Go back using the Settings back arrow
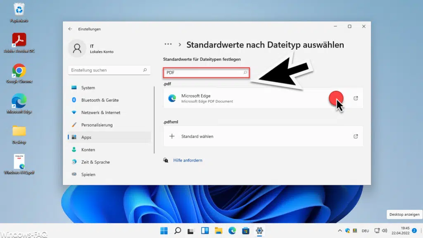Viewport: 423px width, 238px height. 70,29
